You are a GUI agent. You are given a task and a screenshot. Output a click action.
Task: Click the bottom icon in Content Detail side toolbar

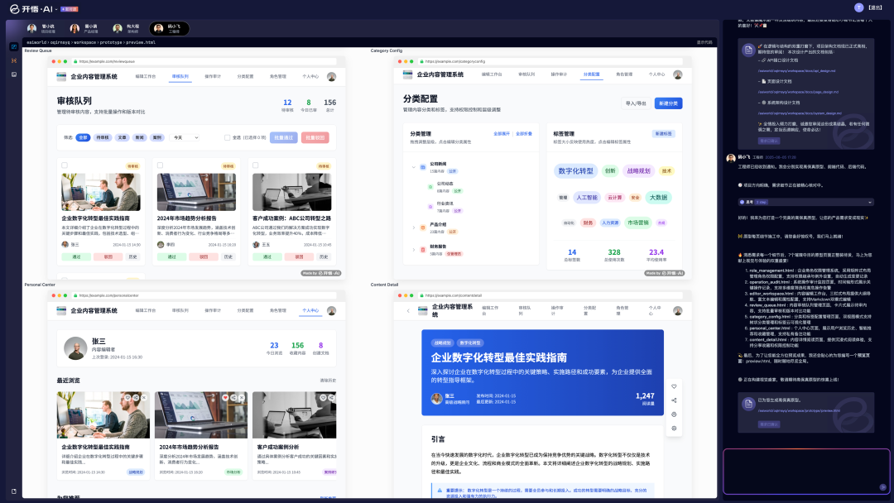click(x=674, y=429)
